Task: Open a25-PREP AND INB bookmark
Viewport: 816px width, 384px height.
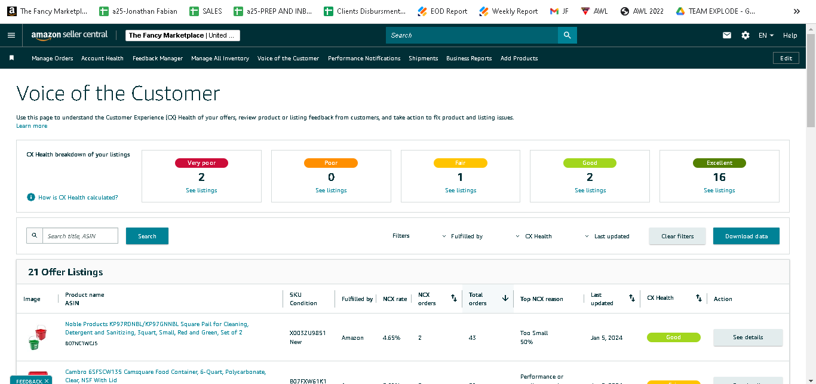Action: (x=273, y=11)
